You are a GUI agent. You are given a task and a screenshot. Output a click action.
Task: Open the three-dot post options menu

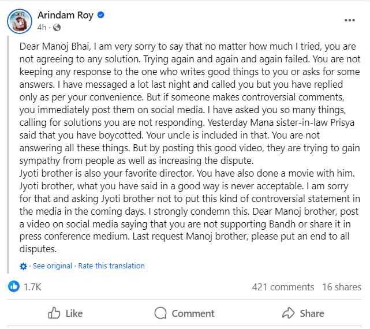click(x=349, y=20)
